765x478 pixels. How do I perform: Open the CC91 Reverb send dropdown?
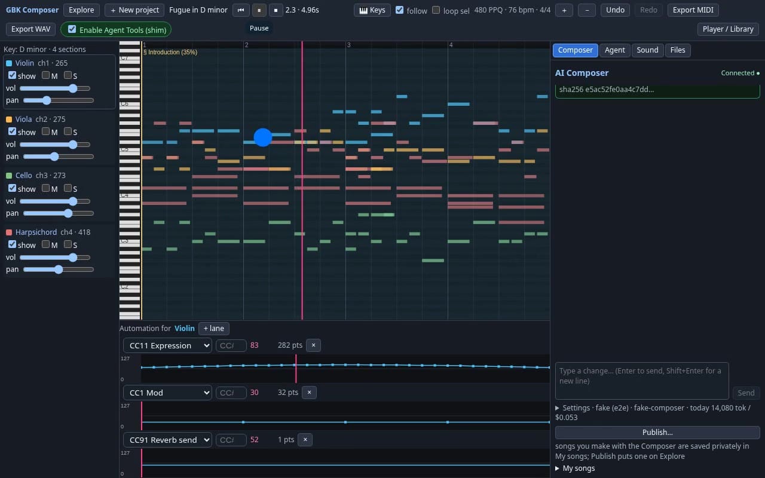pos(167,440)
